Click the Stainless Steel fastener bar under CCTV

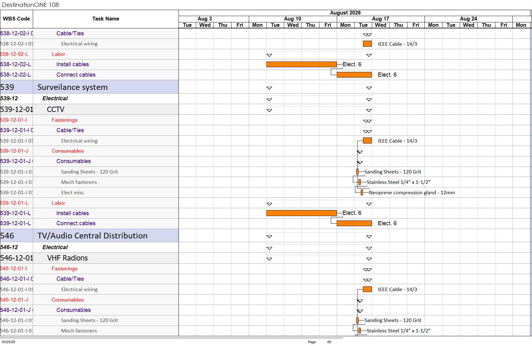click(x=360, y=182)
